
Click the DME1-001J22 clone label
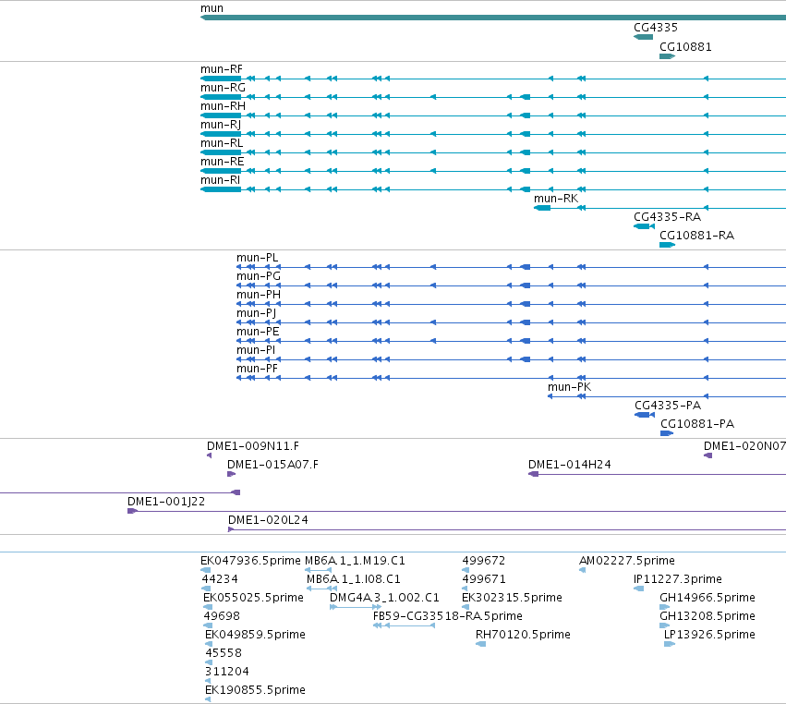(x=166, y=502)
